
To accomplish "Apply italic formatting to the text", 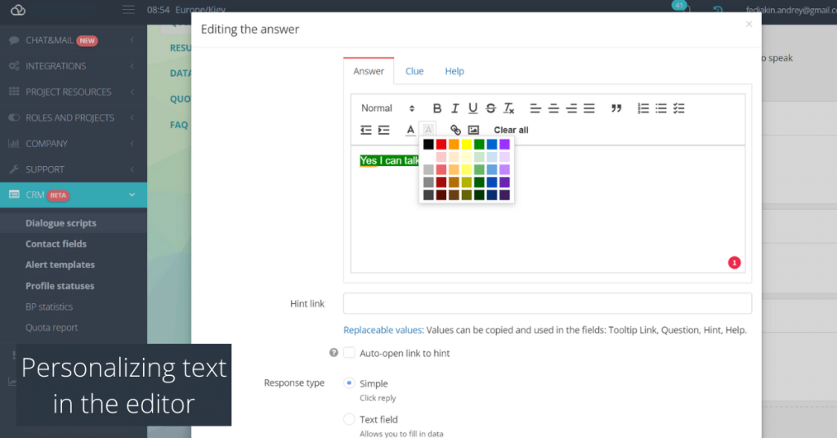I will [454, 109].
